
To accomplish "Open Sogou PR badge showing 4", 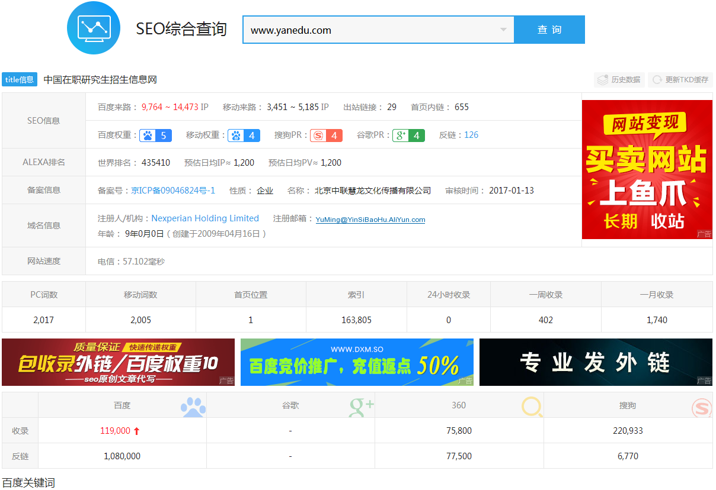I will point(326,136).
